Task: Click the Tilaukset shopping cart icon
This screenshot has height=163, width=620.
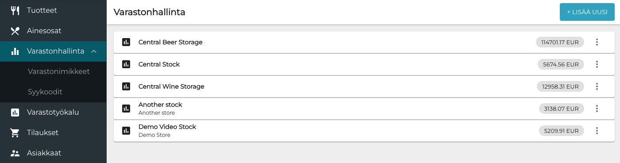Action: pyautogui.click(x=15, y=133)
